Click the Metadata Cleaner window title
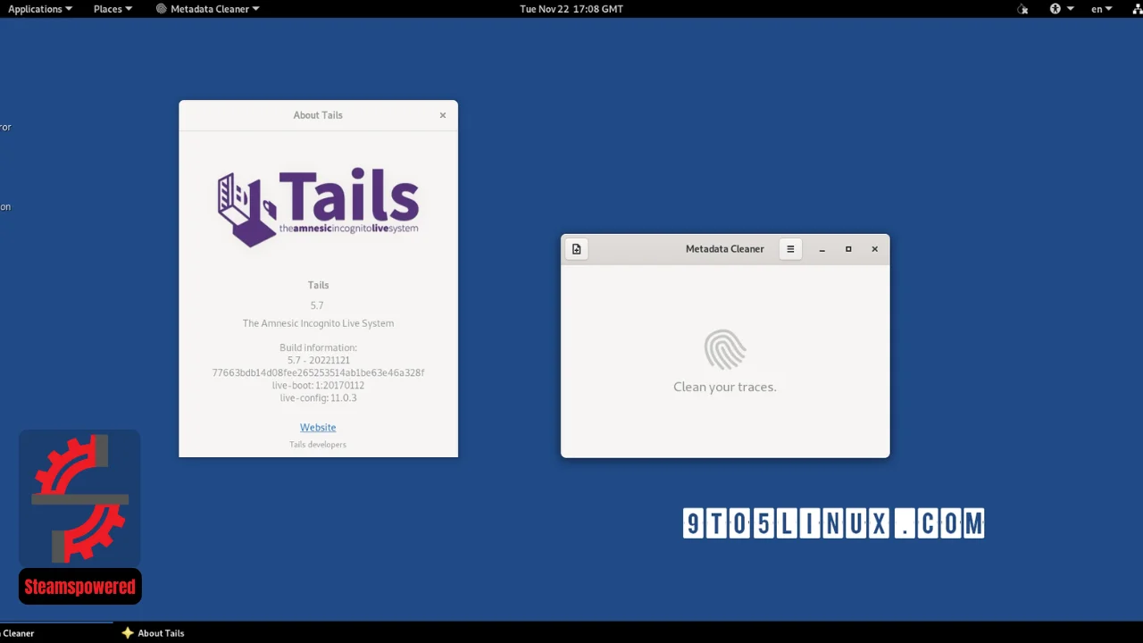 tap(725, 249)
